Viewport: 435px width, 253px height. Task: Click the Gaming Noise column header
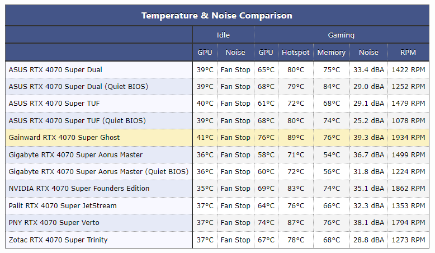click(x=368, y=53)
